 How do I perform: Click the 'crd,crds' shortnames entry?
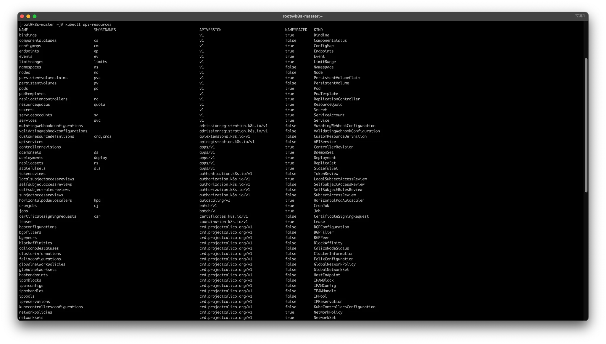click(x=102, y=136)
